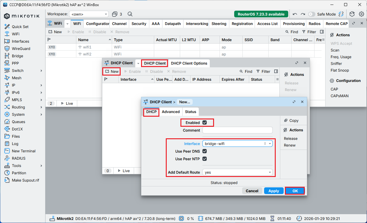Open New Terminal from the sidebar
The image size is (367, 223).
pos(24,151)
